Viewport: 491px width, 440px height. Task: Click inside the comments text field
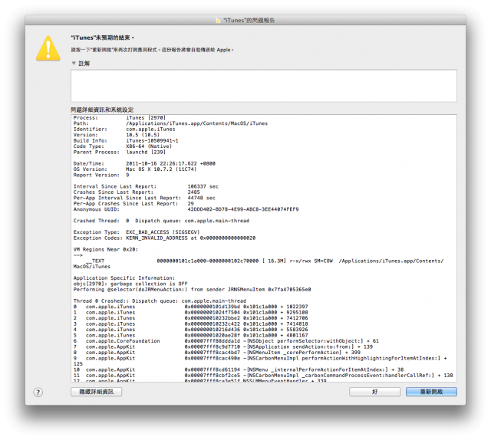coord(264,86)
